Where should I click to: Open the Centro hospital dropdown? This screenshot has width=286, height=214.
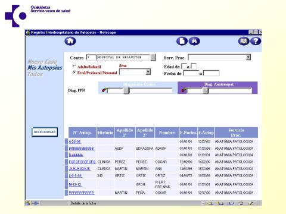[x=153, y=57]
